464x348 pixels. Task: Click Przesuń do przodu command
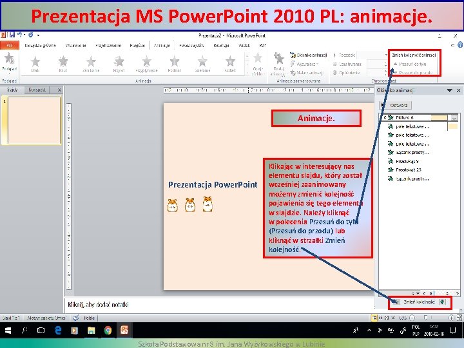(413, 72)
